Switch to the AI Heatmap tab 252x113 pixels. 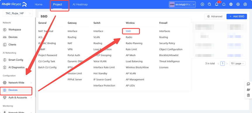[x=80, y=4]
